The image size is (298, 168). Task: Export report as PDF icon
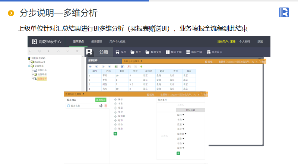129,66
